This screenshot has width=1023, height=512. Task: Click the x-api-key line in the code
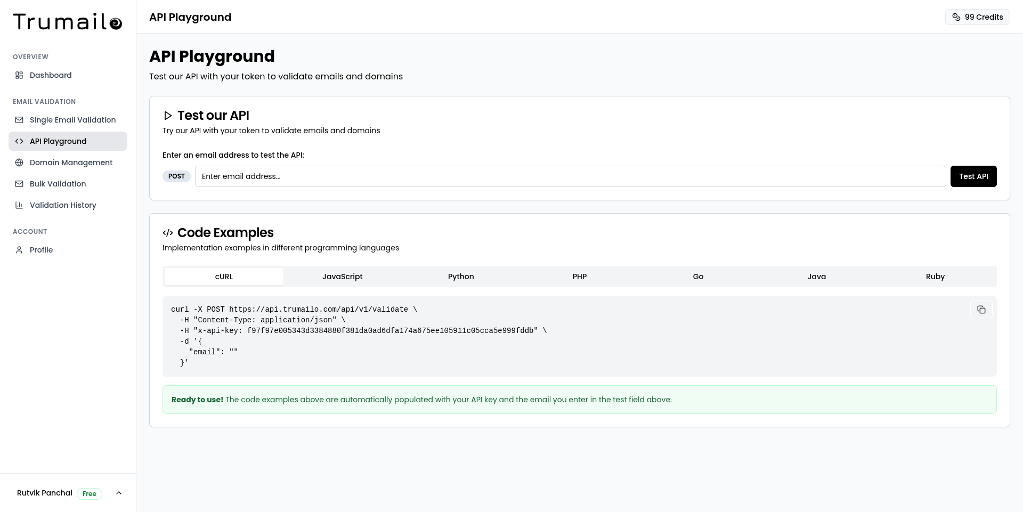tap(363, 330)
